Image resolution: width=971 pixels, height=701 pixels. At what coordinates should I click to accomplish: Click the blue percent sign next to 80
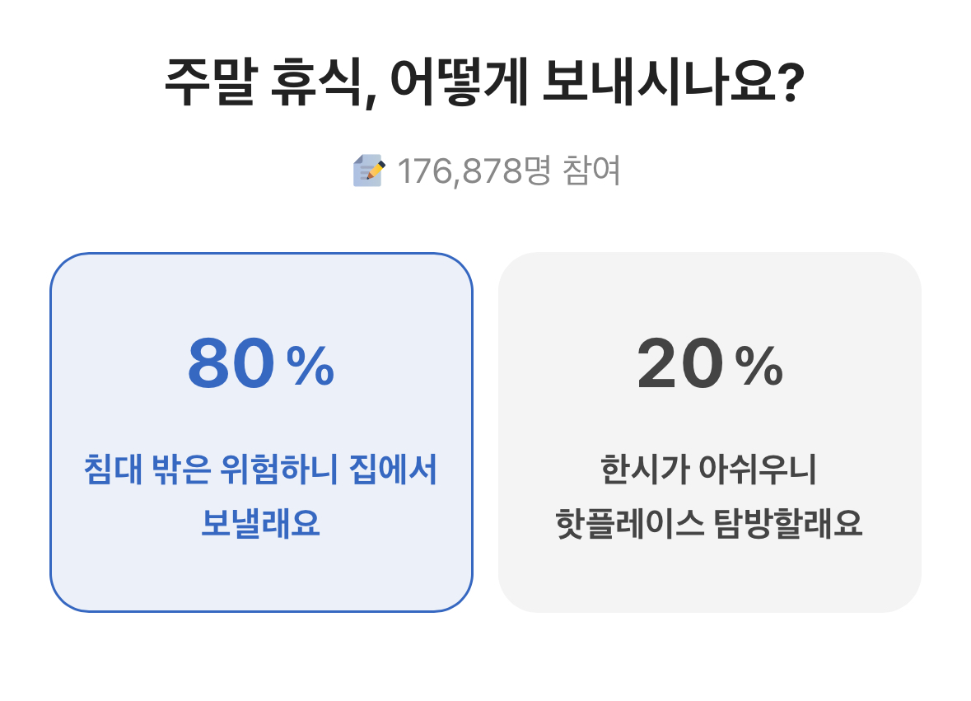coord(310,366)
